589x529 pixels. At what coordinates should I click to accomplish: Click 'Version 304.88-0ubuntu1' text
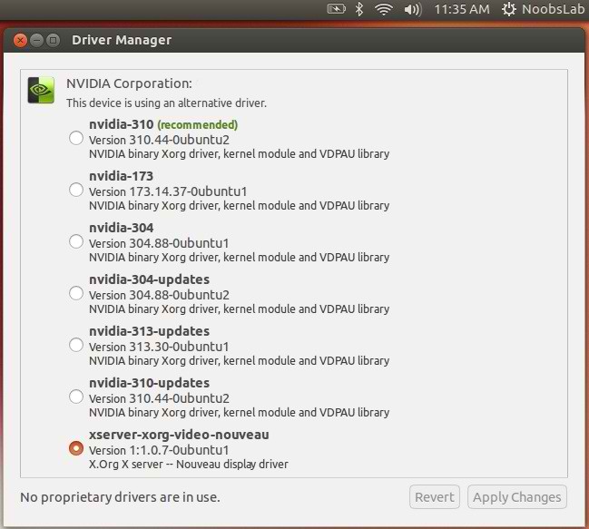159,243
